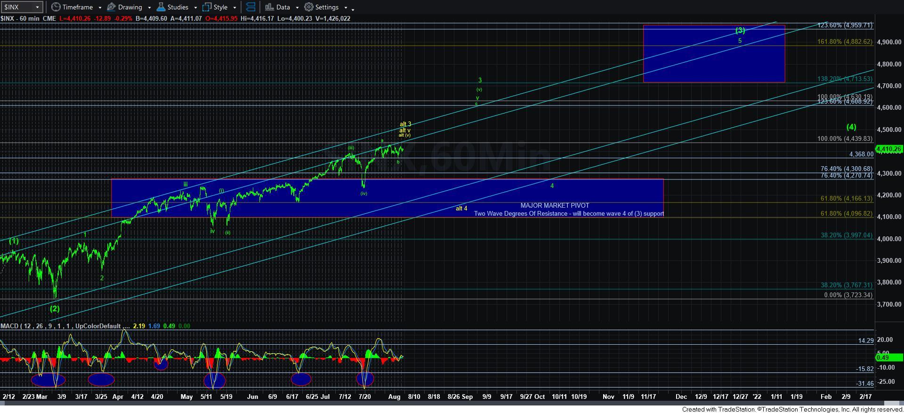Expand the Timeframe dropdown arrow
This screenshot has height=413, width=904.
pyautogui.click(x=100, y=8)
